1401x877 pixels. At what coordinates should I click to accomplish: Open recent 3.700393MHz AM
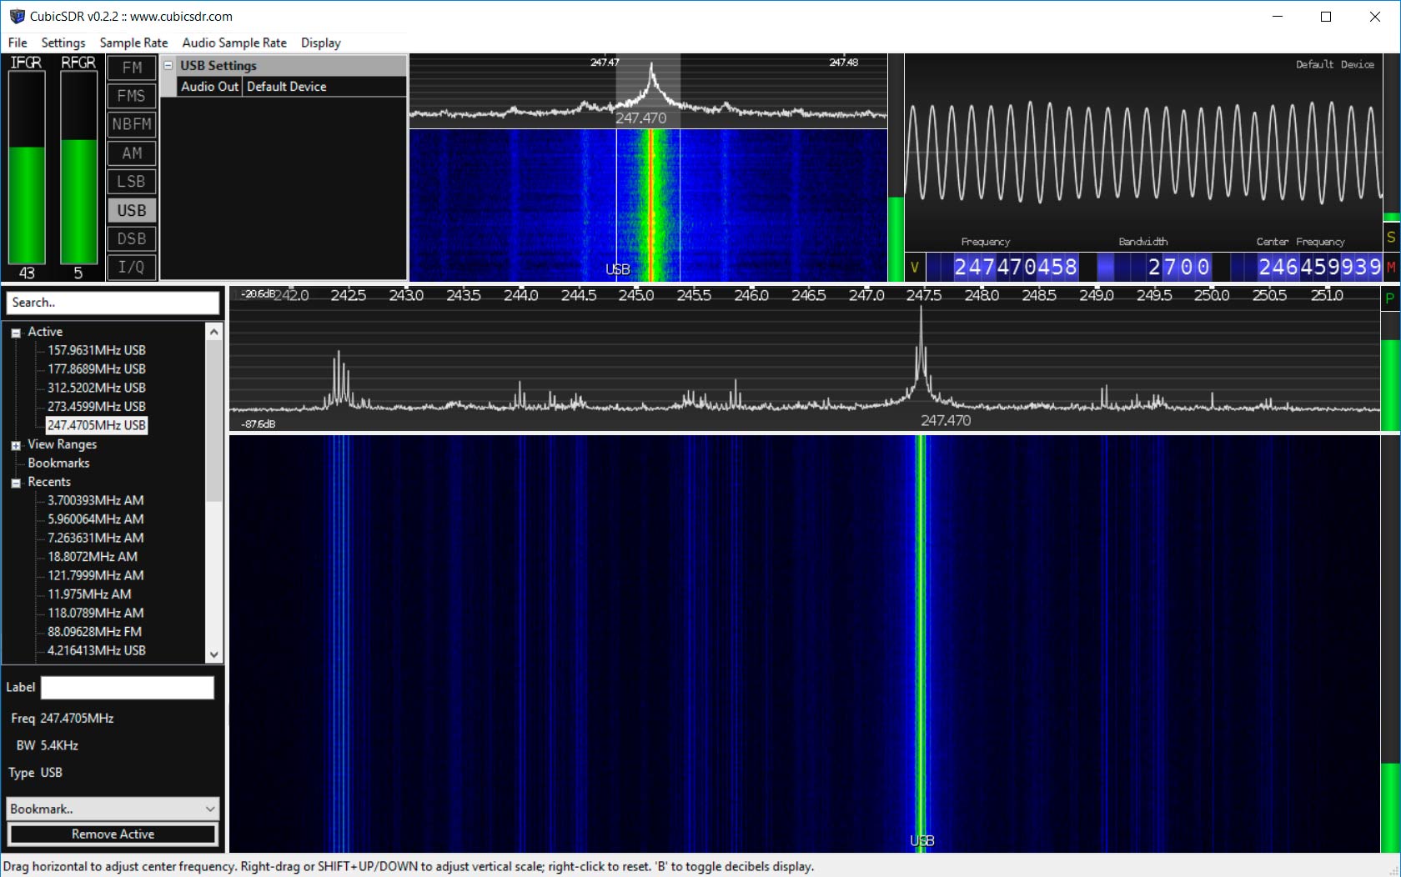pyautogui.click(x=95, y=500)
